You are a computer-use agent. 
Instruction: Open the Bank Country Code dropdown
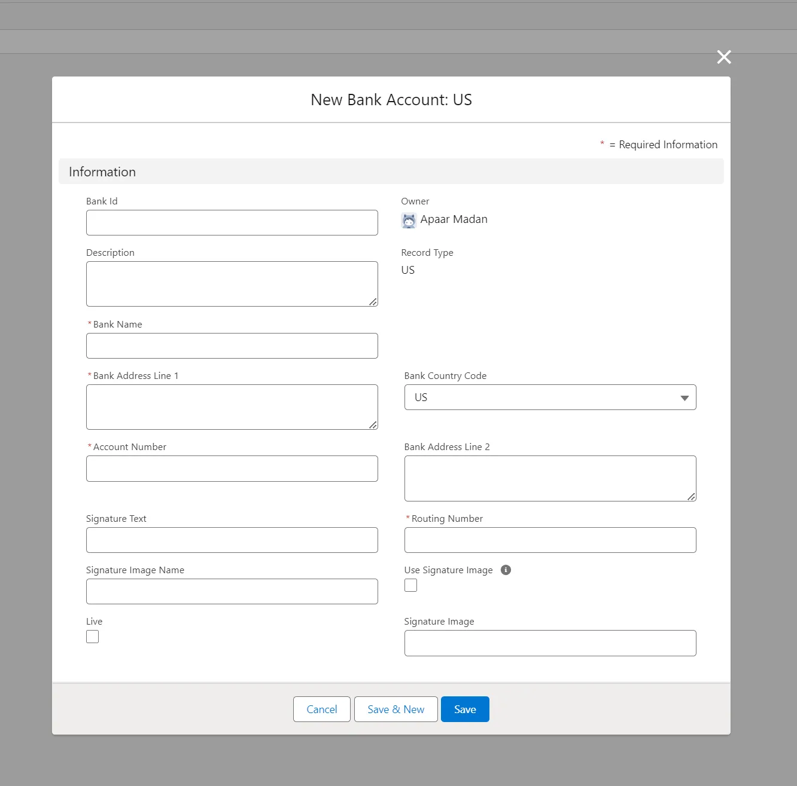point(550,397)
